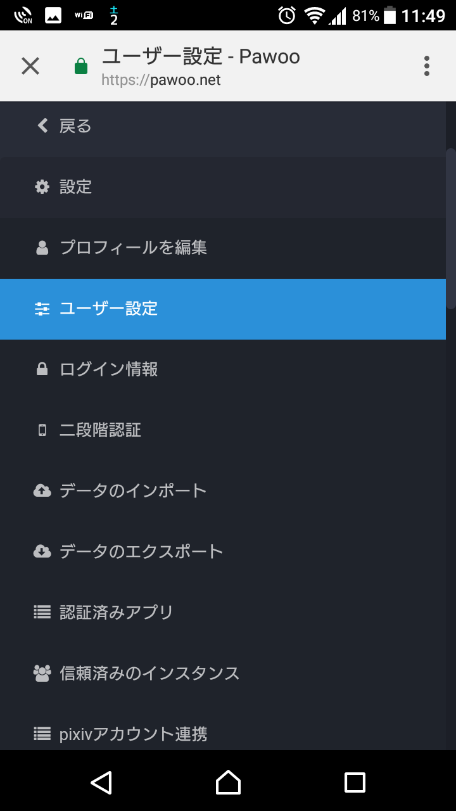Click the cloud download icon for データのエクスポート
Image resolution: width=456 pixels, height=811 pixels.
42,551
